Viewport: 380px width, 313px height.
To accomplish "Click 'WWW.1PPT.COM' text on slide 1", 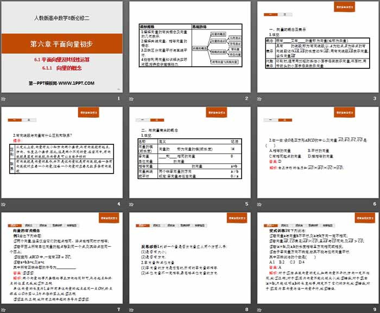I will click(x=77, y=83).
